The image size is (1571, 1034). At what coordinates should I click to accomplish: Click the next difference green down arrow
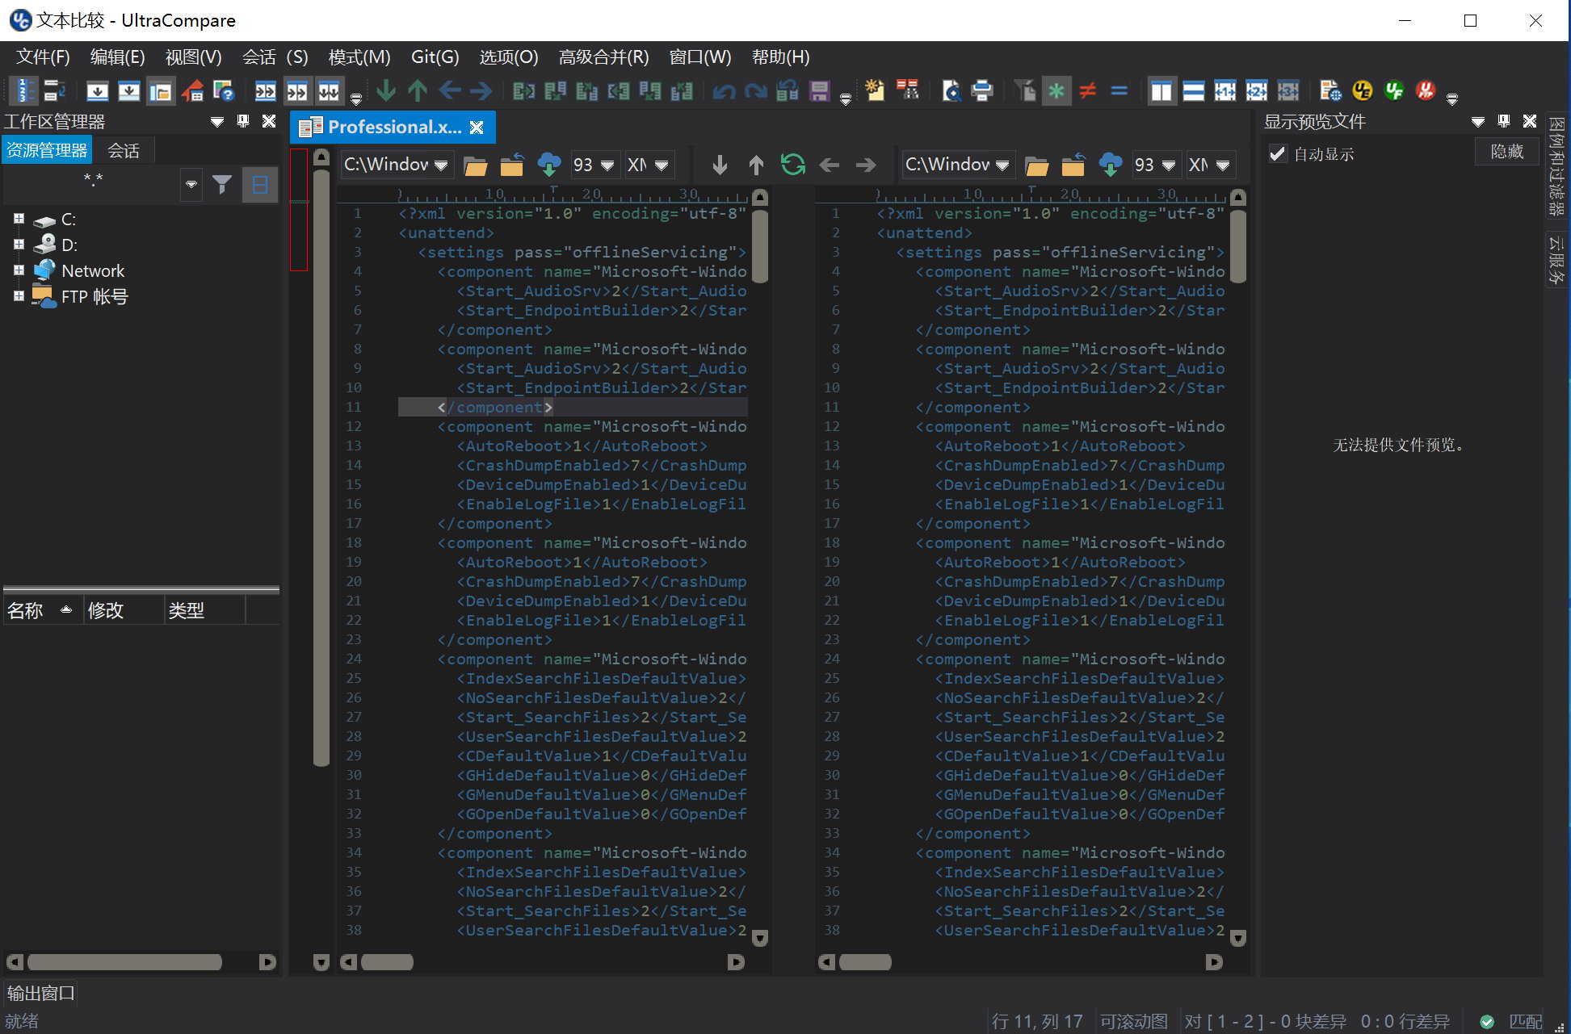(x=386, y=90)
